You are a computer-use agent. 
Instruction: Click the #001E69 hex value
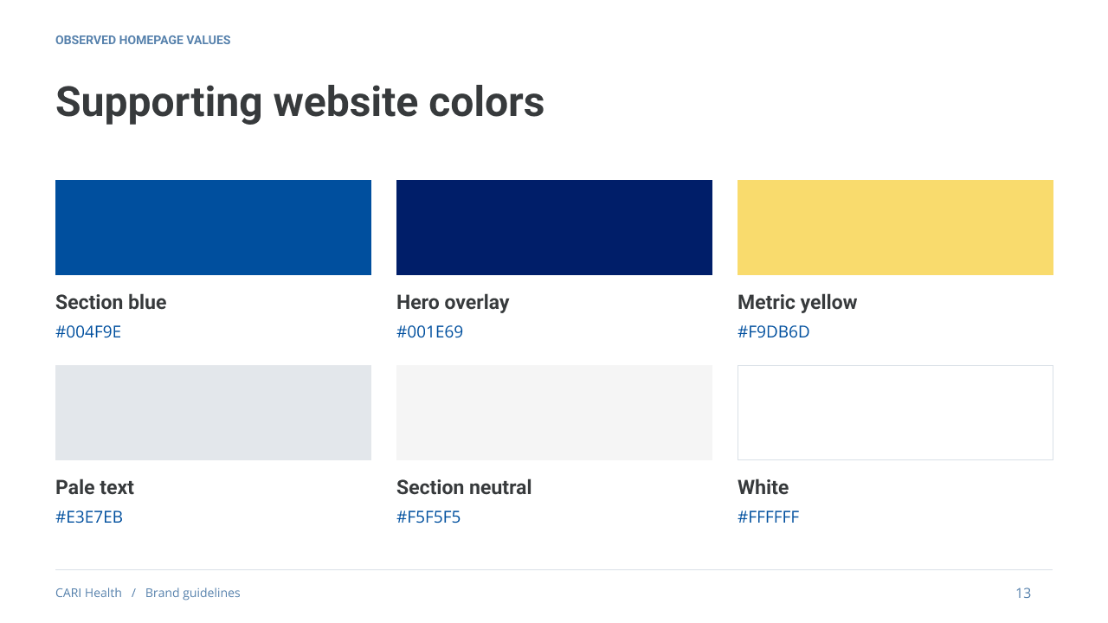coord(429,332)
